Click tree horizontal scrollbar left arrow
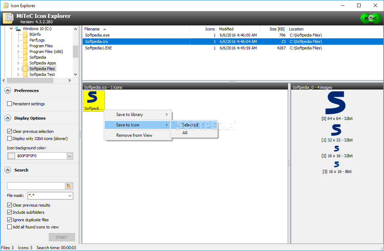Screen dimensions: 384x251 4,81
